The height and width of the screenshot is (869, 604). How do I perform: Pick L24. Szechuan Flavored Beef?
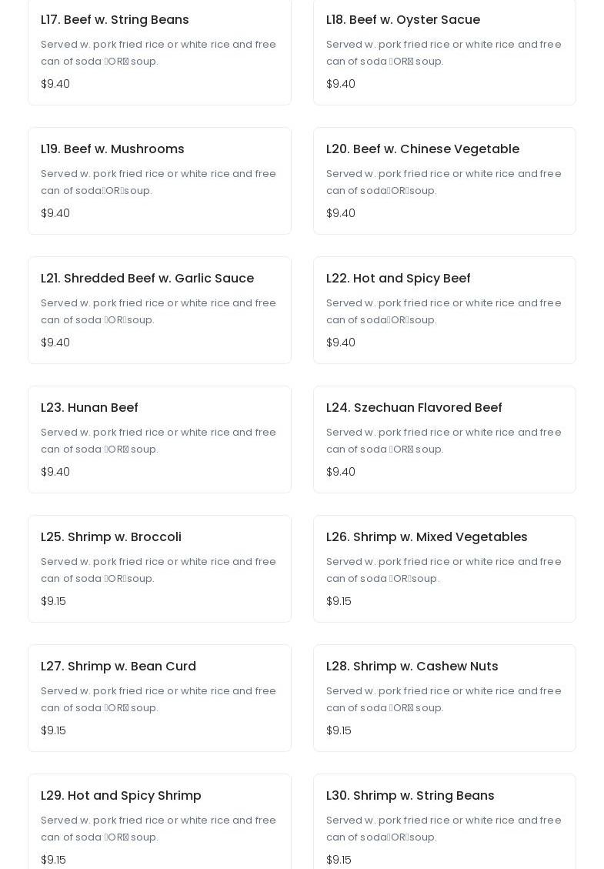pos(414,408)
